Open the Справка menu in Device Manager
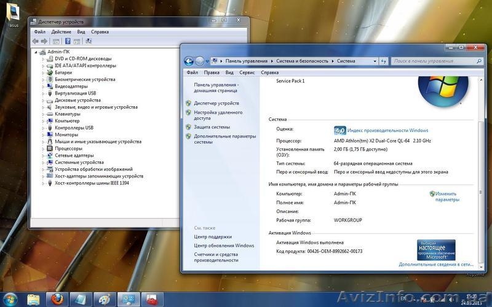 coord(100,32)
